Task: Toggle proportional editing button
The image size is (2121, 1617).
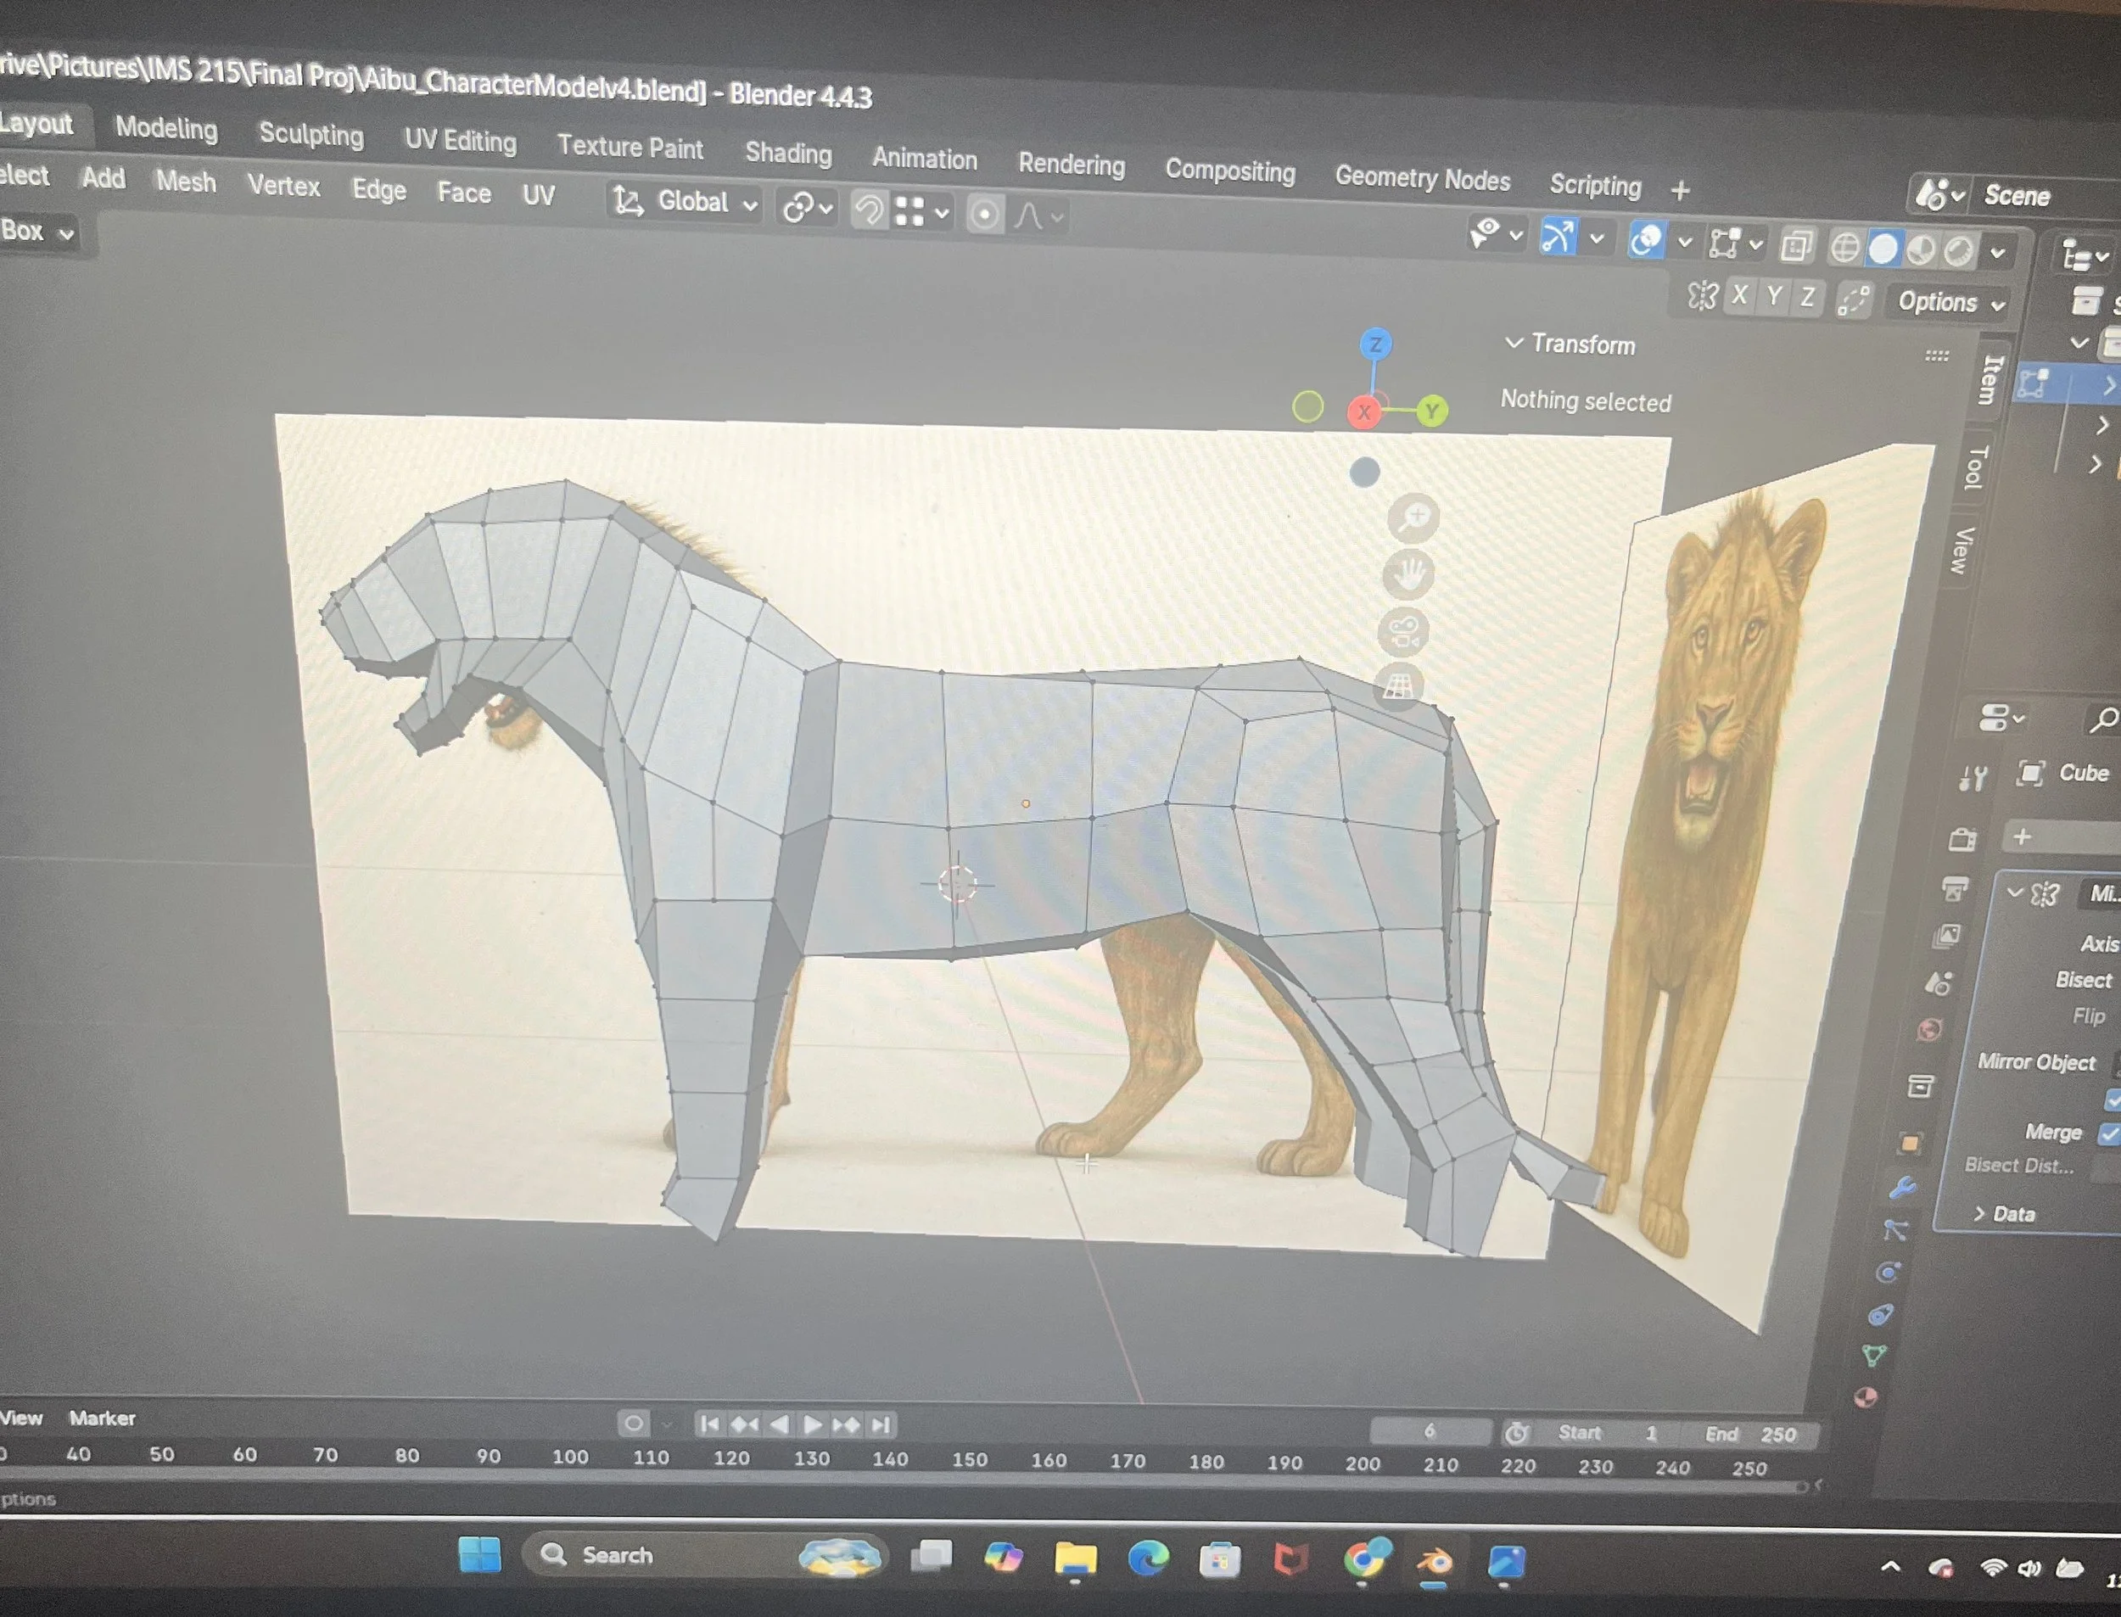Action: 984,214
